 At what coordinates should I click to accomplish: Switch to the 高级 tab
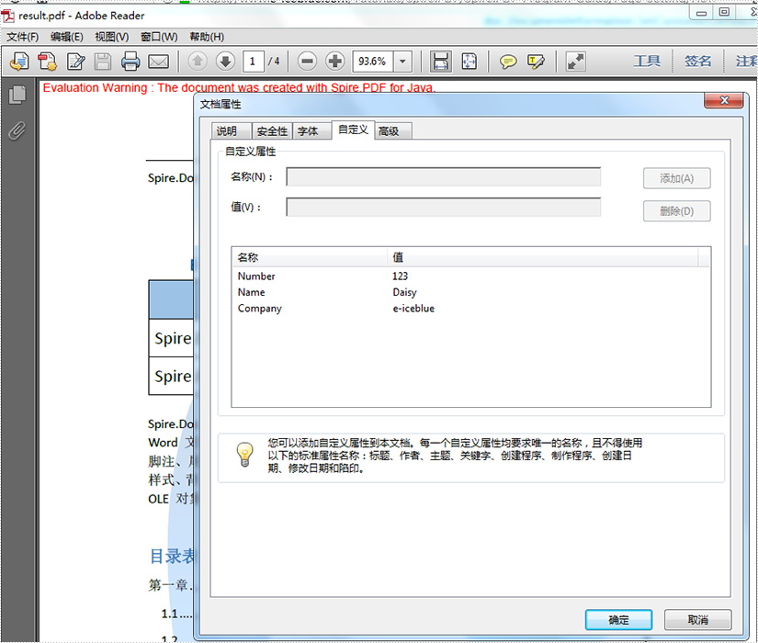(393, 131)
